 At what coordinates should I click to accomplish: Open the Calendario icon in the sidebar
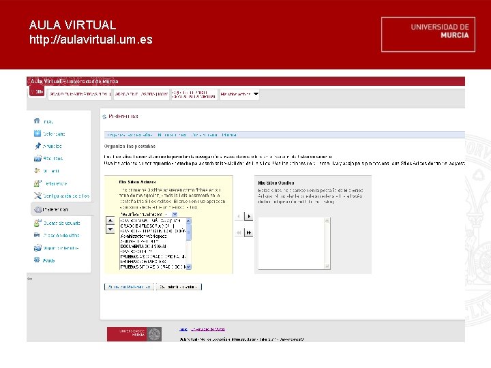(x=38, y=134)
